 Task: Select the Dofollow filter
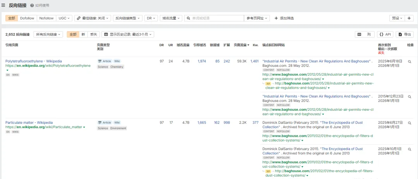[27, 18]
